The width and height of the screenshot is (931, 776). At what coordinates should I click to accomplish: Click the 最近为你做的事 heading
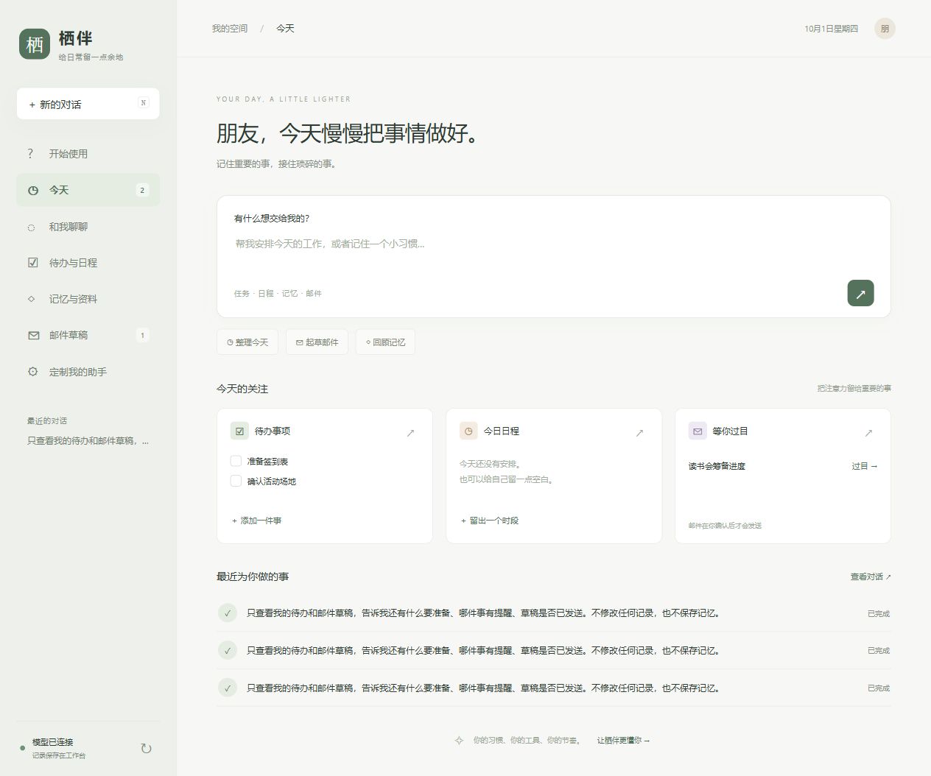tap(253, 576)
